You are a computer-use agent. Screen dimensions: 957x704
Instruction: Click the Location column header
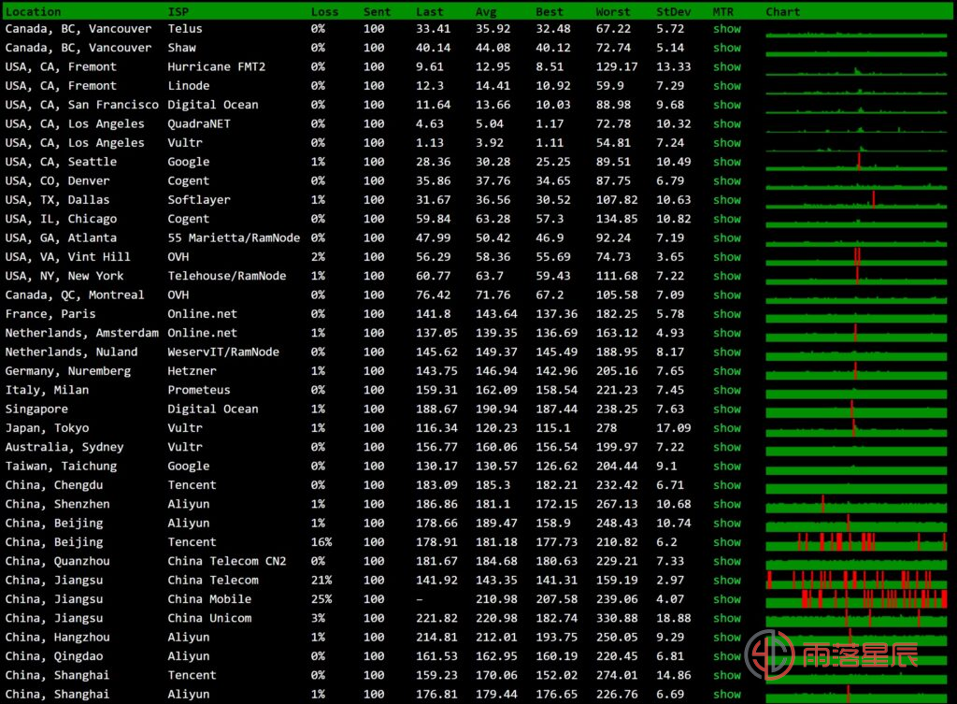pyautogui.click(x=33, y=11)
